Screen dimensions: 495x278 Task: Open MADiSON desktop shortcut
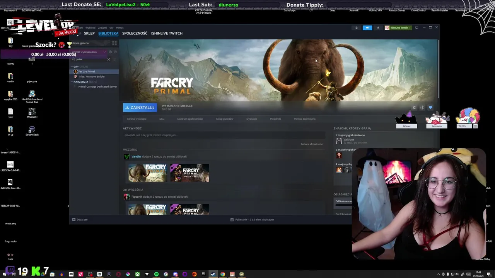coord(32,114)
